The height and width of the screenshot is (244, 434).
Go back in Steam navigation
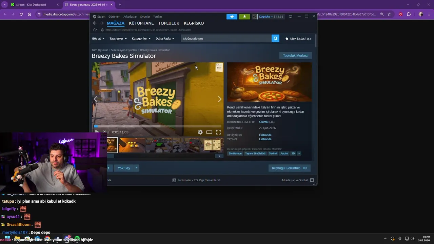[x=95, y=23]
